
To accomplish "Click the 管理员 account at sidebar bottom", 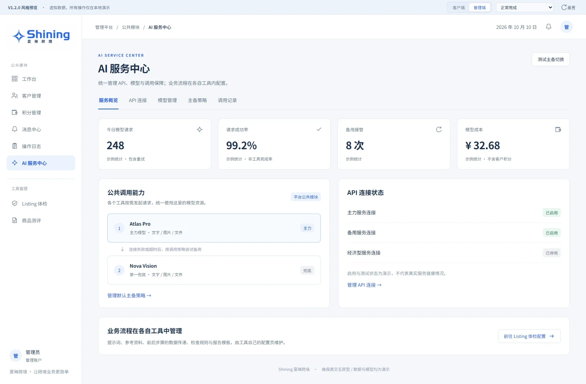I will click(x=26, y=356).
